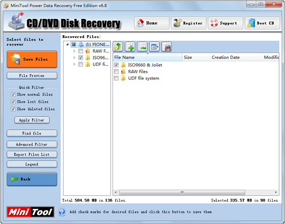Click the help question mark icon

[x=62, y=212]
